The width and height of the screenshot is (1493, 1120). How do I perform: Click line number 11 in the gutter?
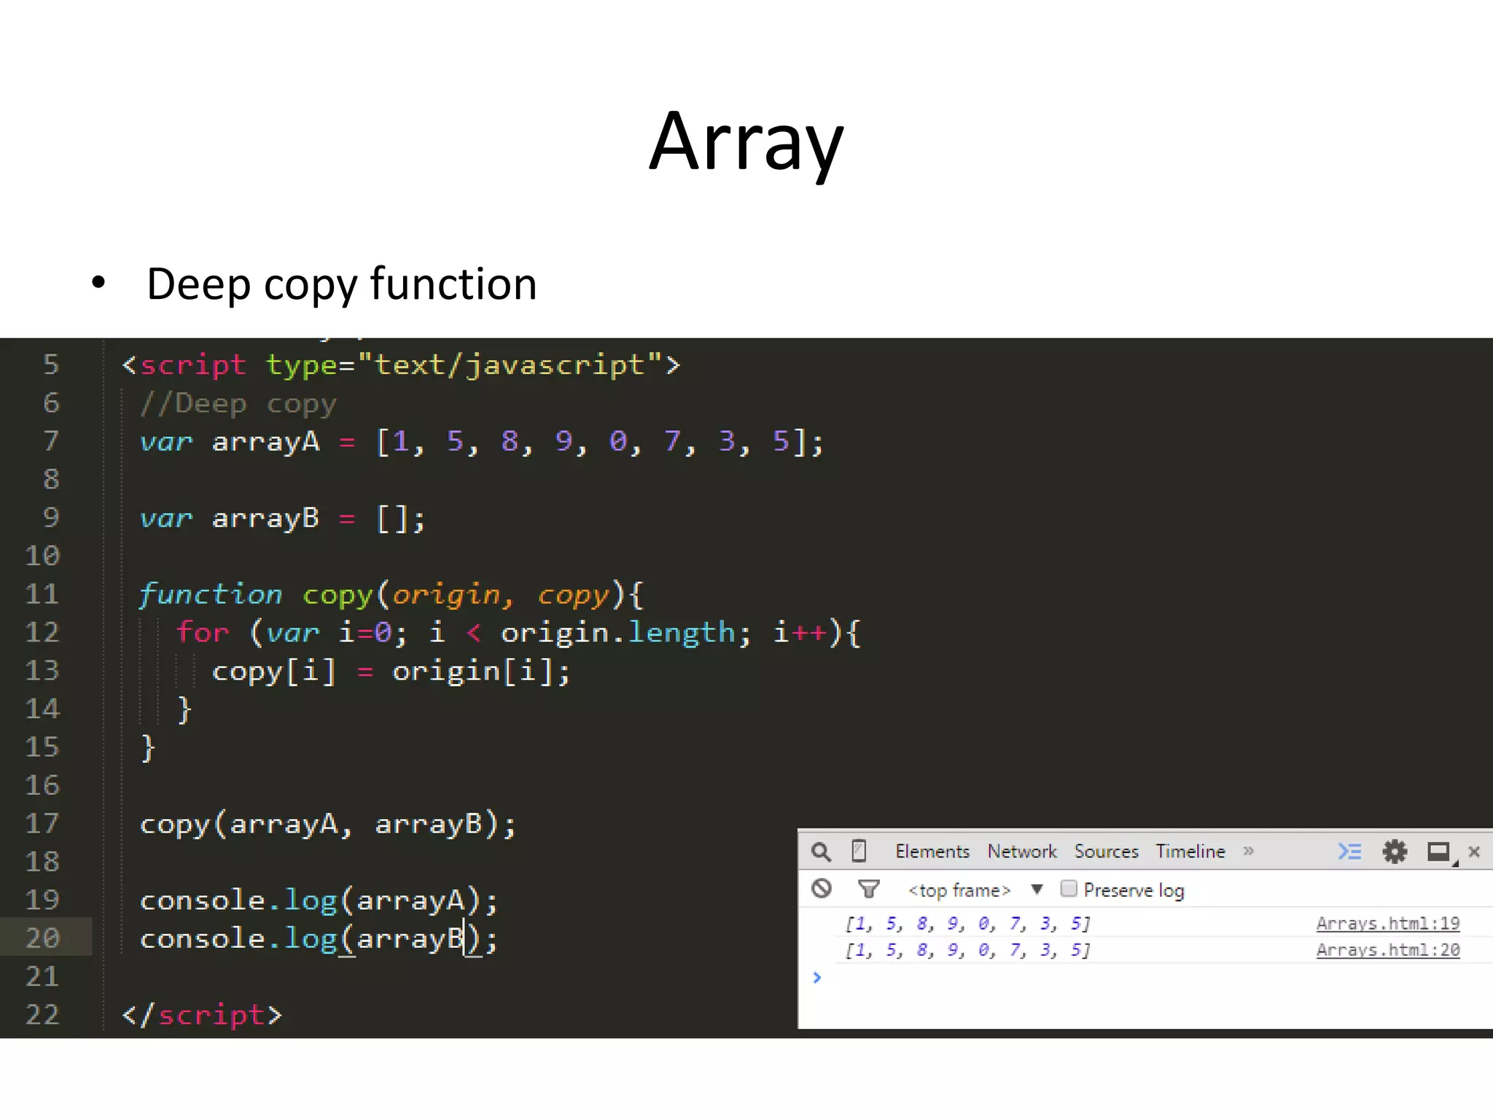coord(42,594)
